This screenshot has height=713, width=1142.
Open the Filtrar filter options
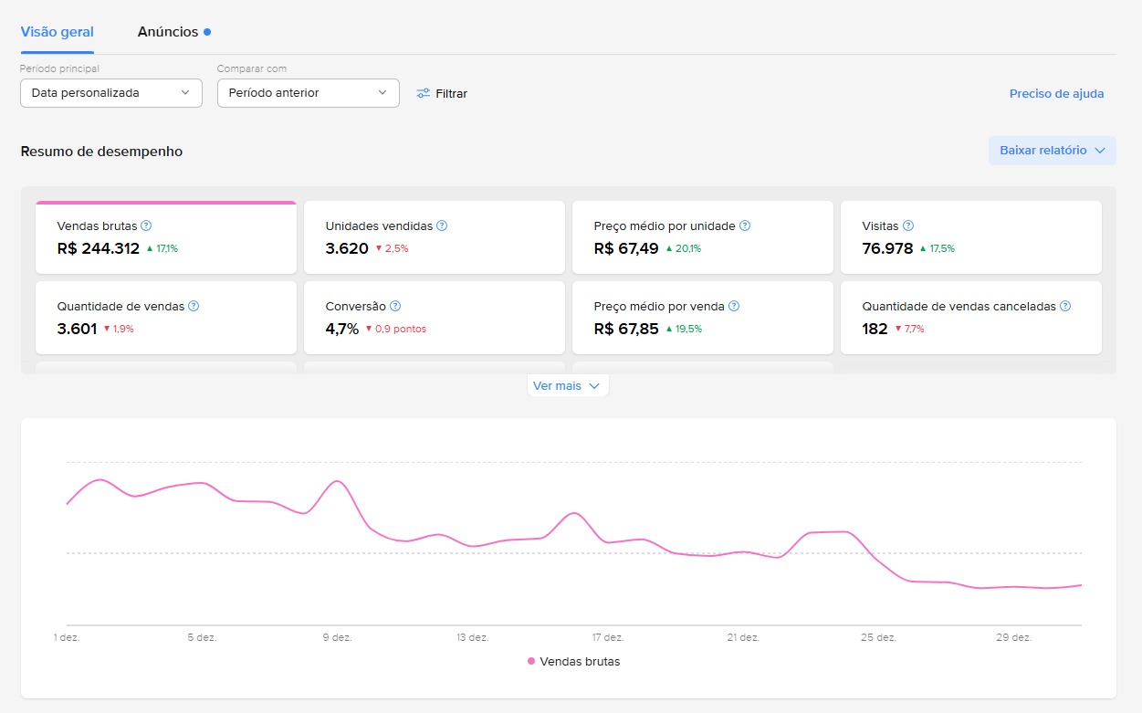pos(442,93)
